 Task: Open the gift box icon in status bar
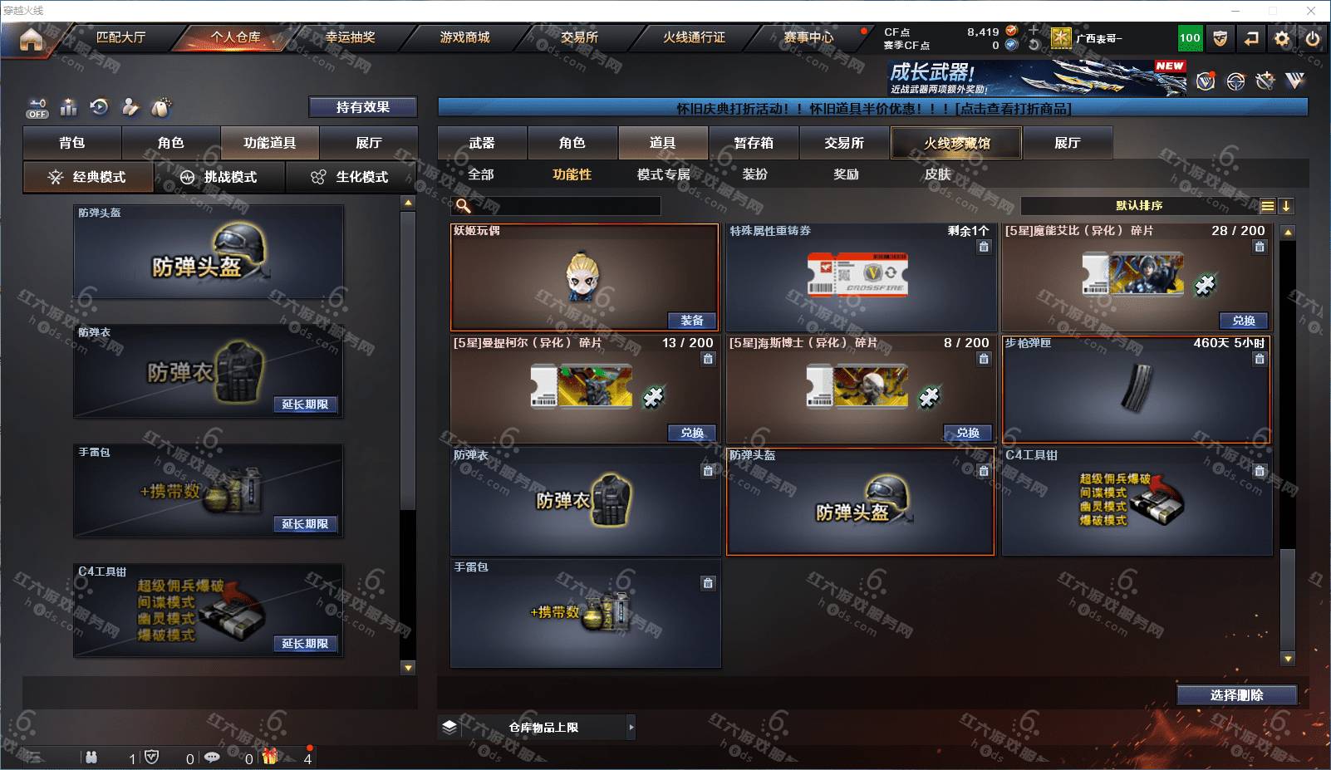coord(270,756)
